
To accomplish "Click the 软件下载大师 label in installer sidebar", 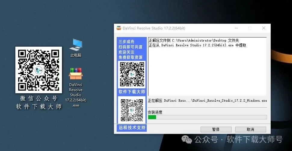I will point(132,92).
